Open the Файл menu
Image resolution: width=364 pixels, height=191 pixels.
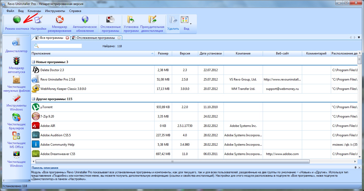10,11
